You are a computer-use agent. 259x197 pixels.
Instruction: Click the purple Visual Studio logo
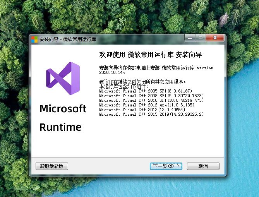click(x=63, y=79)
